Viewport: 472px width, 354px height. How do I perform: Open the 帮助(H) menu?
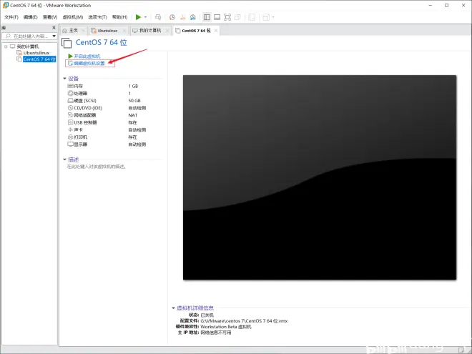click(x=120, y=17)
